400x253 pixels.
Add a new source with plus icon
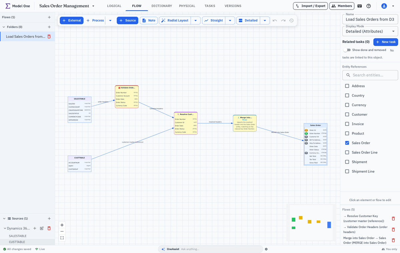pyautogui.click(x=49, y=219)
